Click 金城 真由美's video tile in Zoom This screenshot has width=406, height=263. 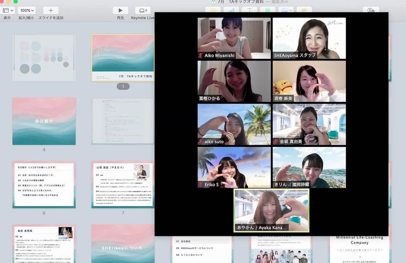click(309, 124)
